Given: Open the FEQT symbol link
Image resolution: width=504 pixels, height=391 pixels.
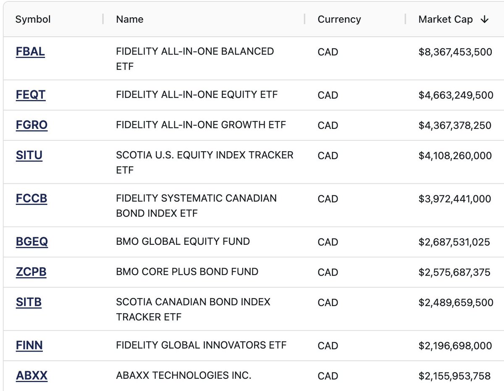Looking at the screenshot, I should click(x=31, y=95).
